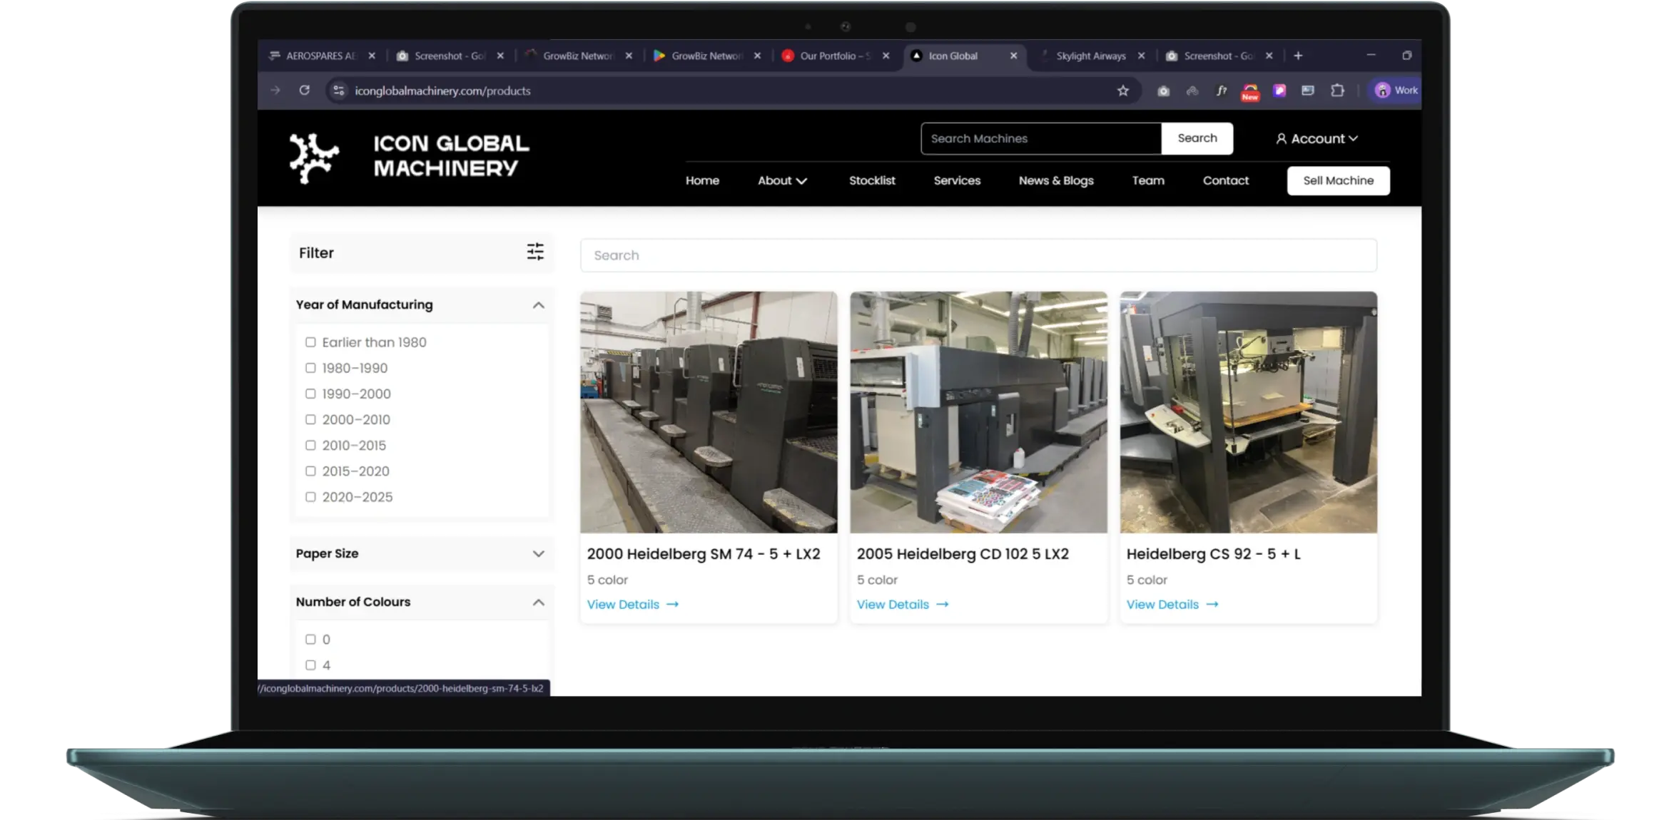
Task: Check the Earlier than 1980 checkbox
Action: click(310, 342)
